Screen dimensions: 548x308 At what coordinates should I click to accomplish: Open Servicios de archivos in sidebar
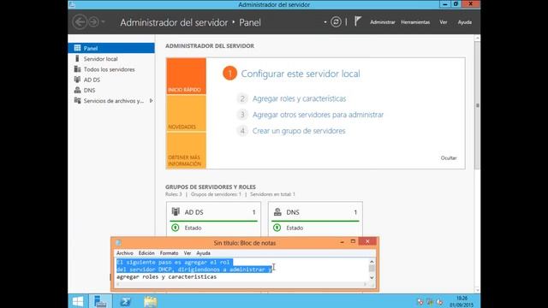pos(114,101)
